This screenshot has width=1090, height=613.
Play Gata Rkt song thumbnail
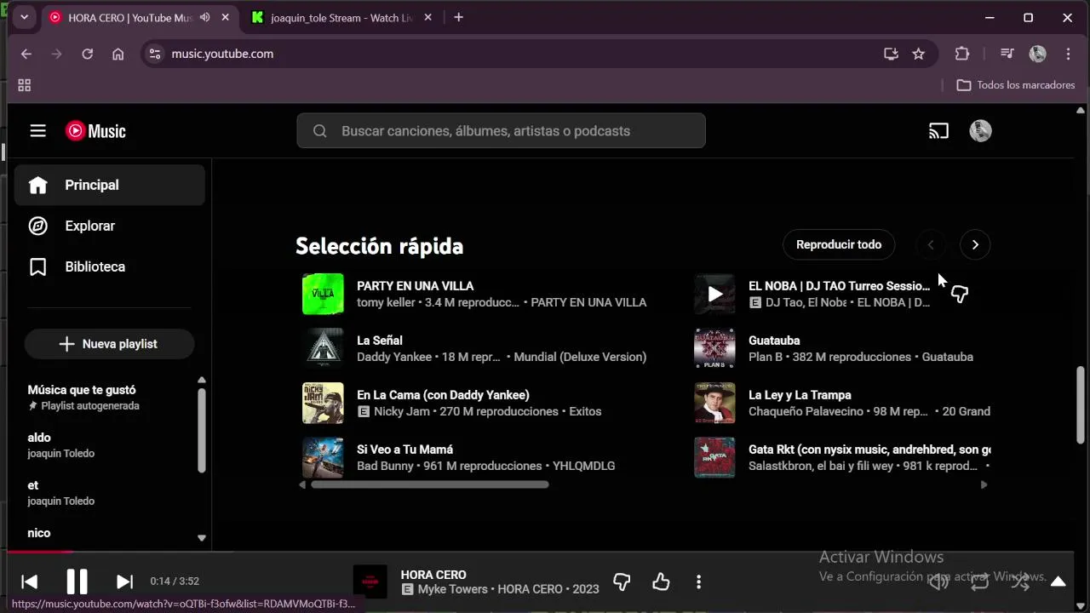click(x=714, y=457)
